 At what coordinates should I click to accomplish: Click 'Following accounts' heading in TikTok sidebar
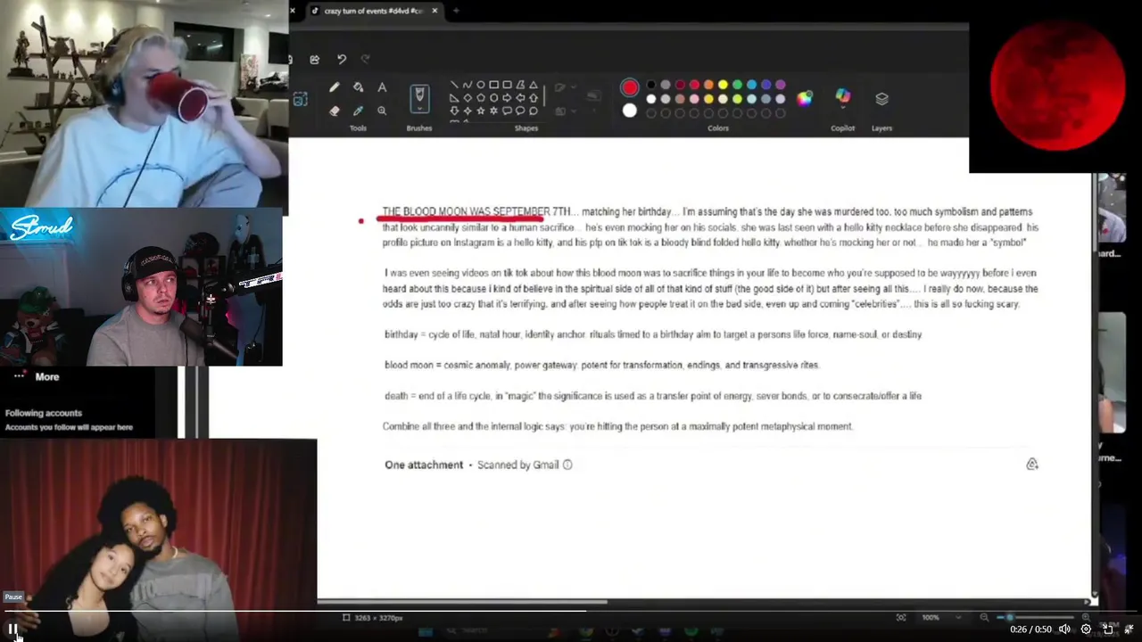pyautogui.click(x=43, y=413)
